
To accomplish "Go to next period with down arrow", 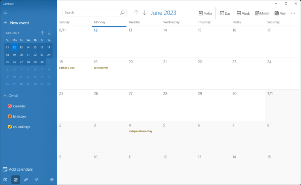I will [144, 13].
